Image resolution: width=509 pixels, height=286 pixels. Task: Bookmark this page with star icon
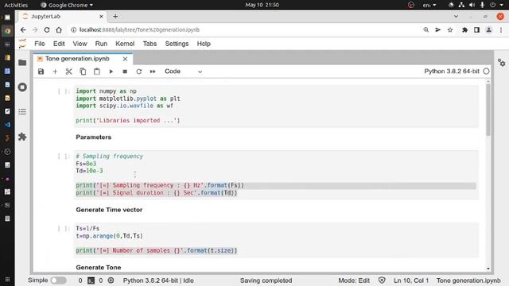click(x=450, y=30)
